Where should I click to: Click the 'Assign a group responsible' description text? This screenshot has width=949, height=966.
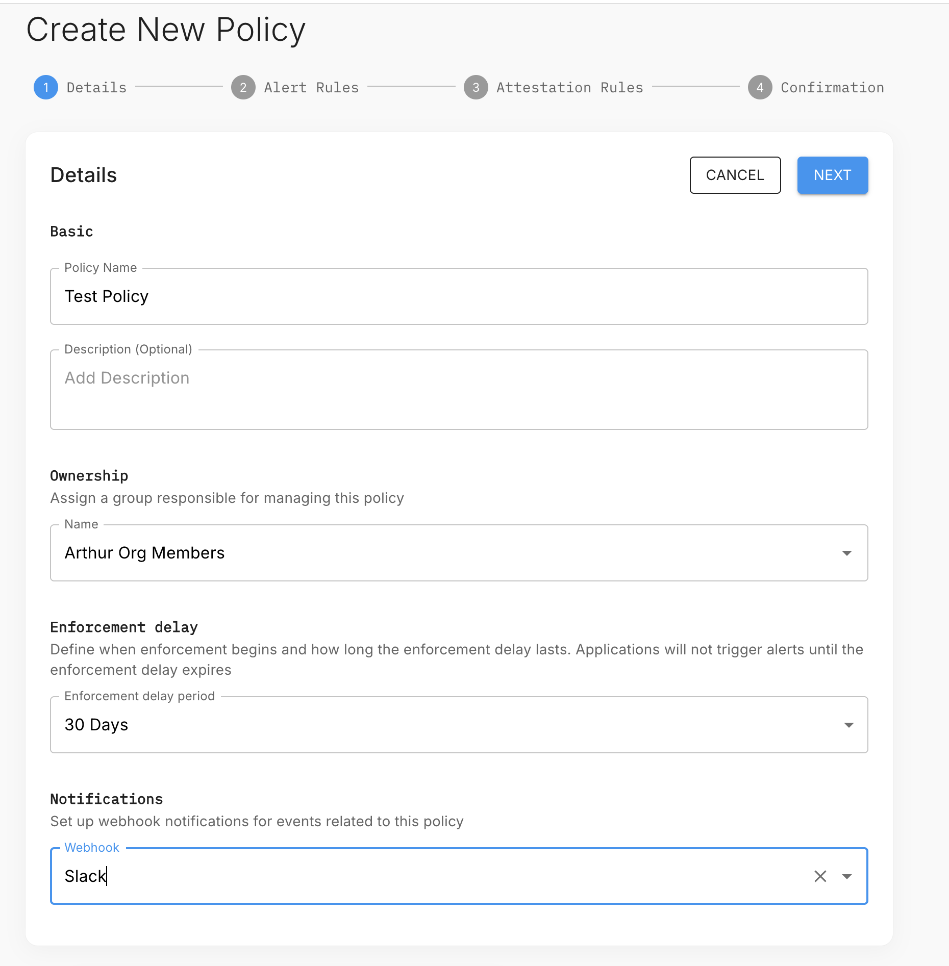coord(227,498)
